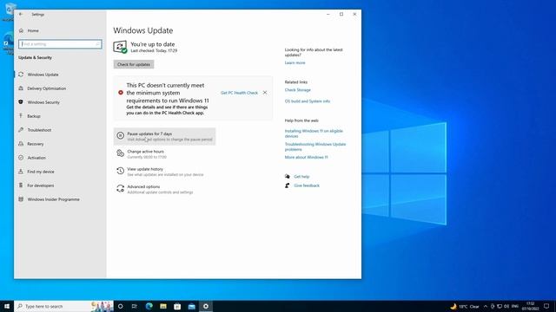Open OS build and System info link
Image resolution: width=556 pixels, height=312 pixels.
click(307, 101)
